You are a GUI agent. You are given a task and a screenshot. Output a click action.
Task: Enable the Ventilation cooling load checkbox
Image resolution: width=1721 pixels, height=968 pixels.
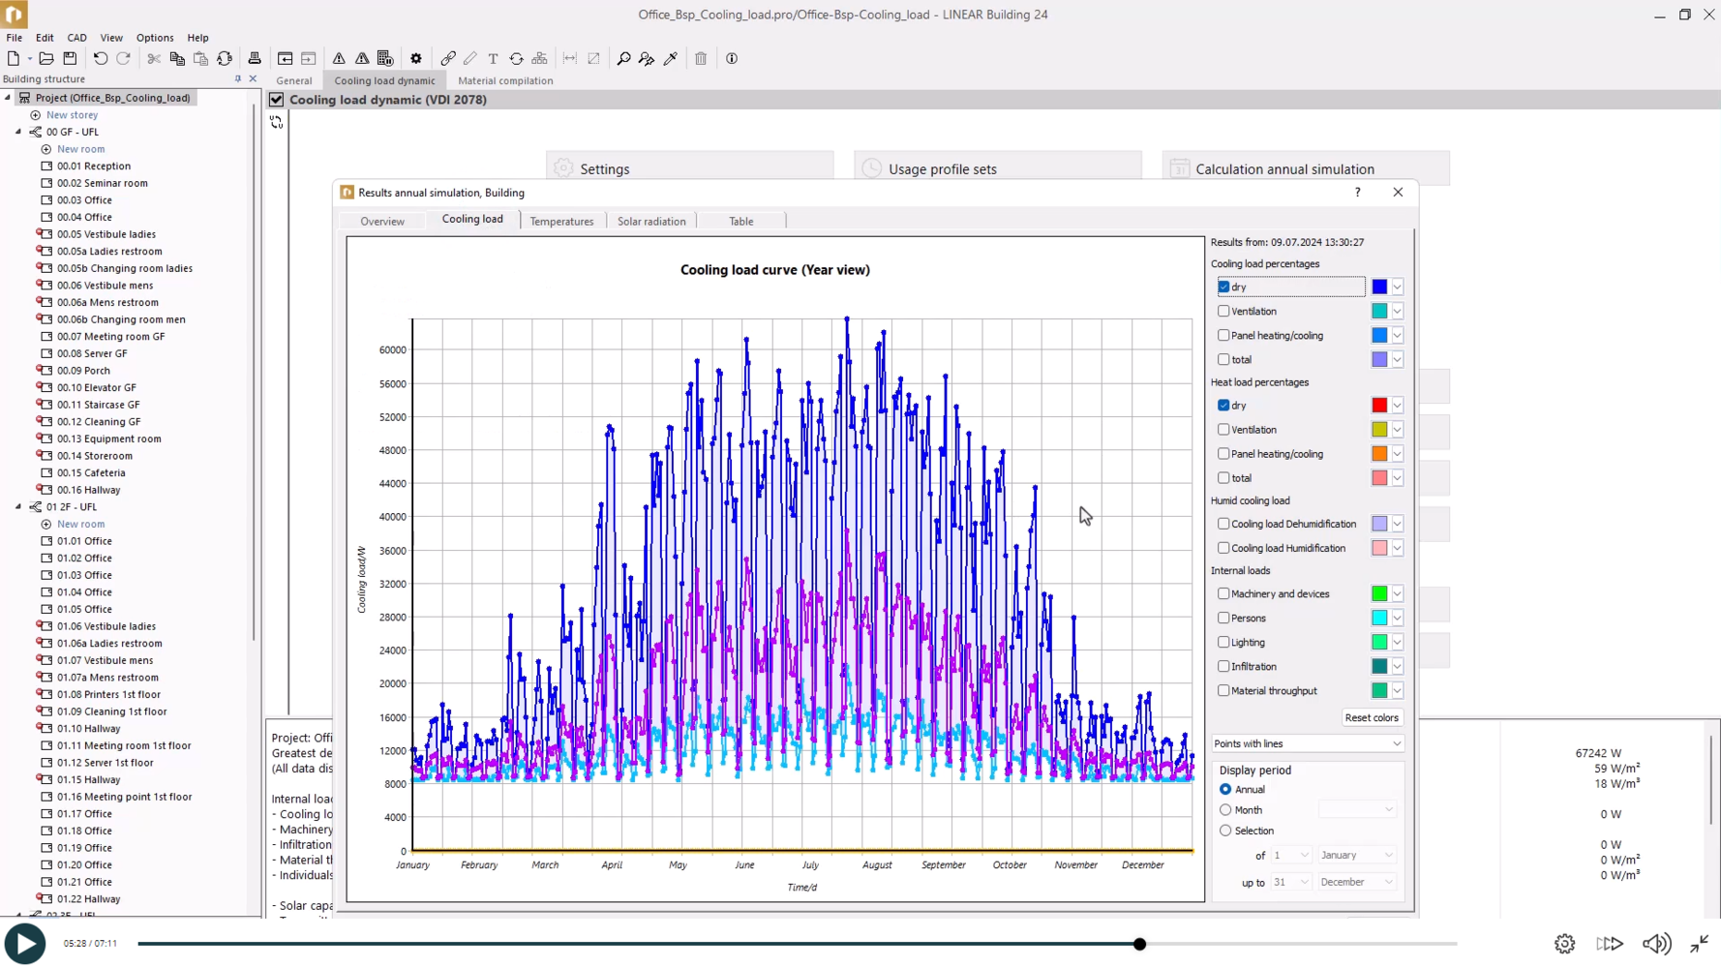pyautogui.click(x=1223, y=312)
